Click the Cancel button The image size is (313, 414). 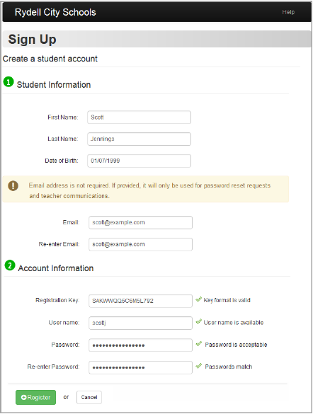click(x=89, y=397)
